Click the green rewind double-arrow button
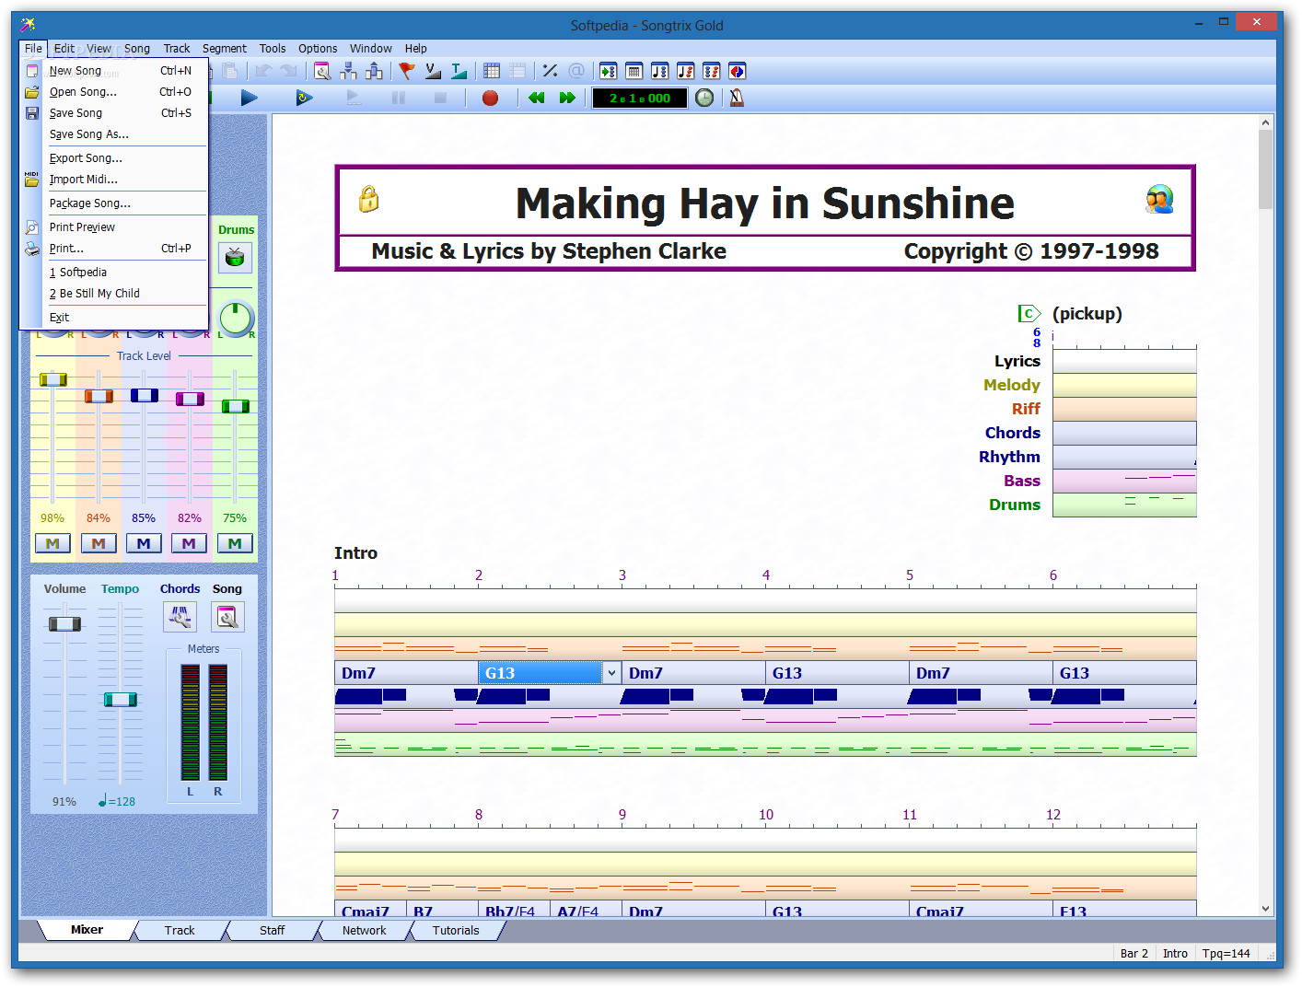The image size is (1302, 987). coord(536,98)
